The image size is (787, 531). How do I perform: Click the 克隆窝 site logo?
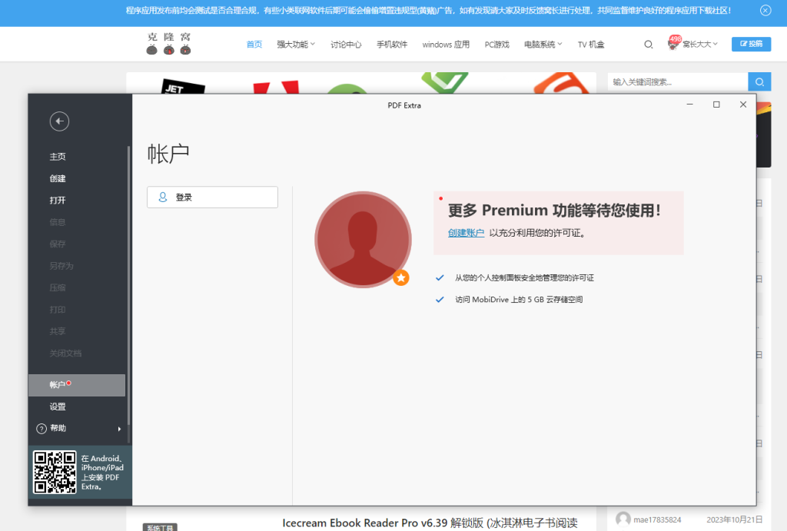(x=168, y=44)
